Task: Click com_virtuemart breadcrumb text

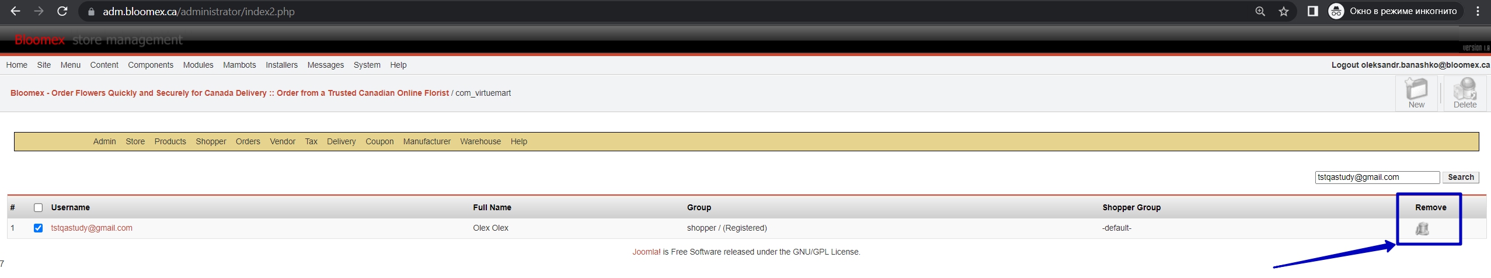Action: (483, 93)
